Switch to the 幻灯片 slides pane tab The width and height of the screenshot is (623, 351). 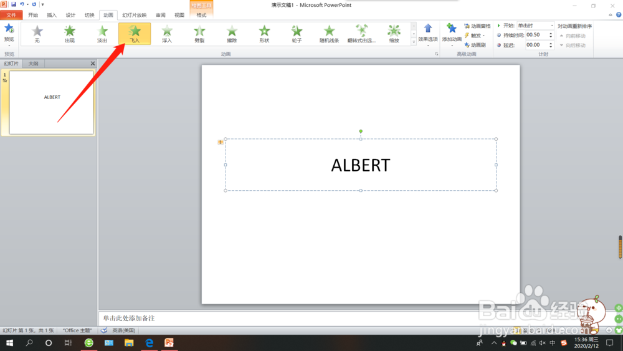11,64
